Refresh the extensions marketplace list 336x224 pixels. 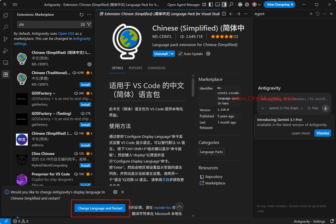[x=81, y=15]
